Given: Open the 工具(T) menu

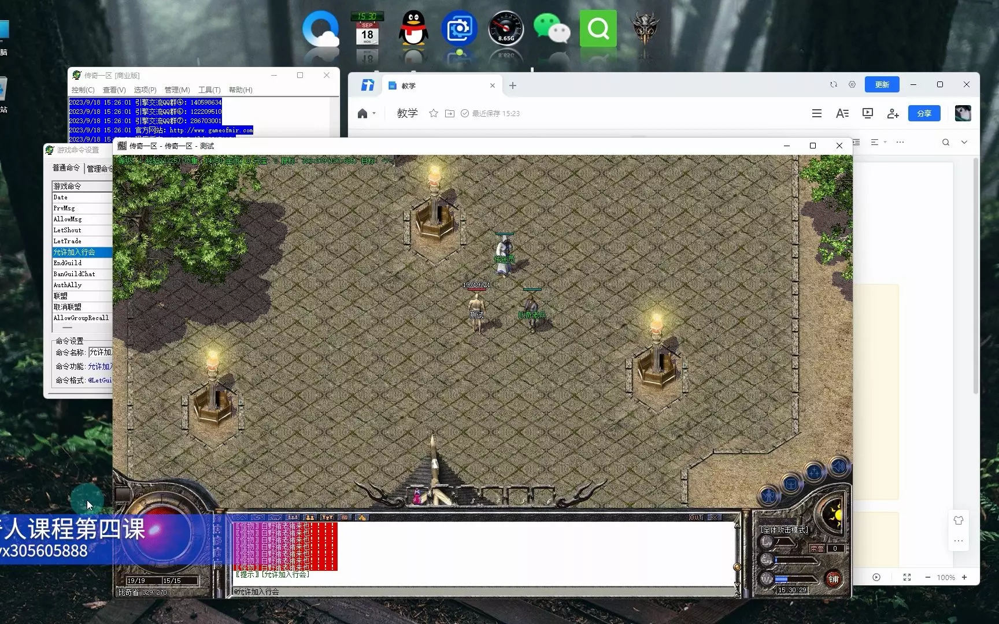Looking at the screenshot, I should [209, 90].
